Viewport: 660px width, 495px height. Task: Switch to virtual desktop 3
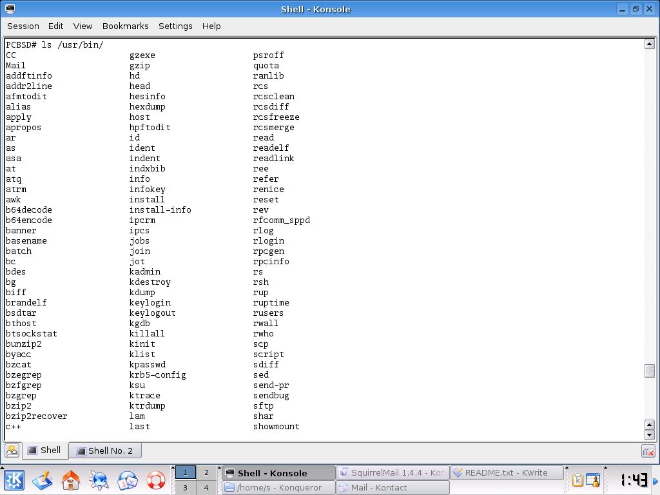[185, 488]
